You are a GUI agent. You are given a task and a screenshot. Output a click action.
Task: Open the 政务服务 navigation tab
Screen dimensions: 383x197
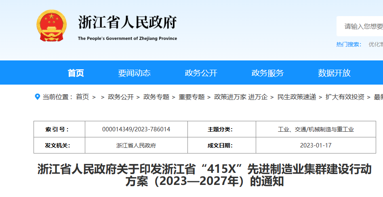pos(268,73)
